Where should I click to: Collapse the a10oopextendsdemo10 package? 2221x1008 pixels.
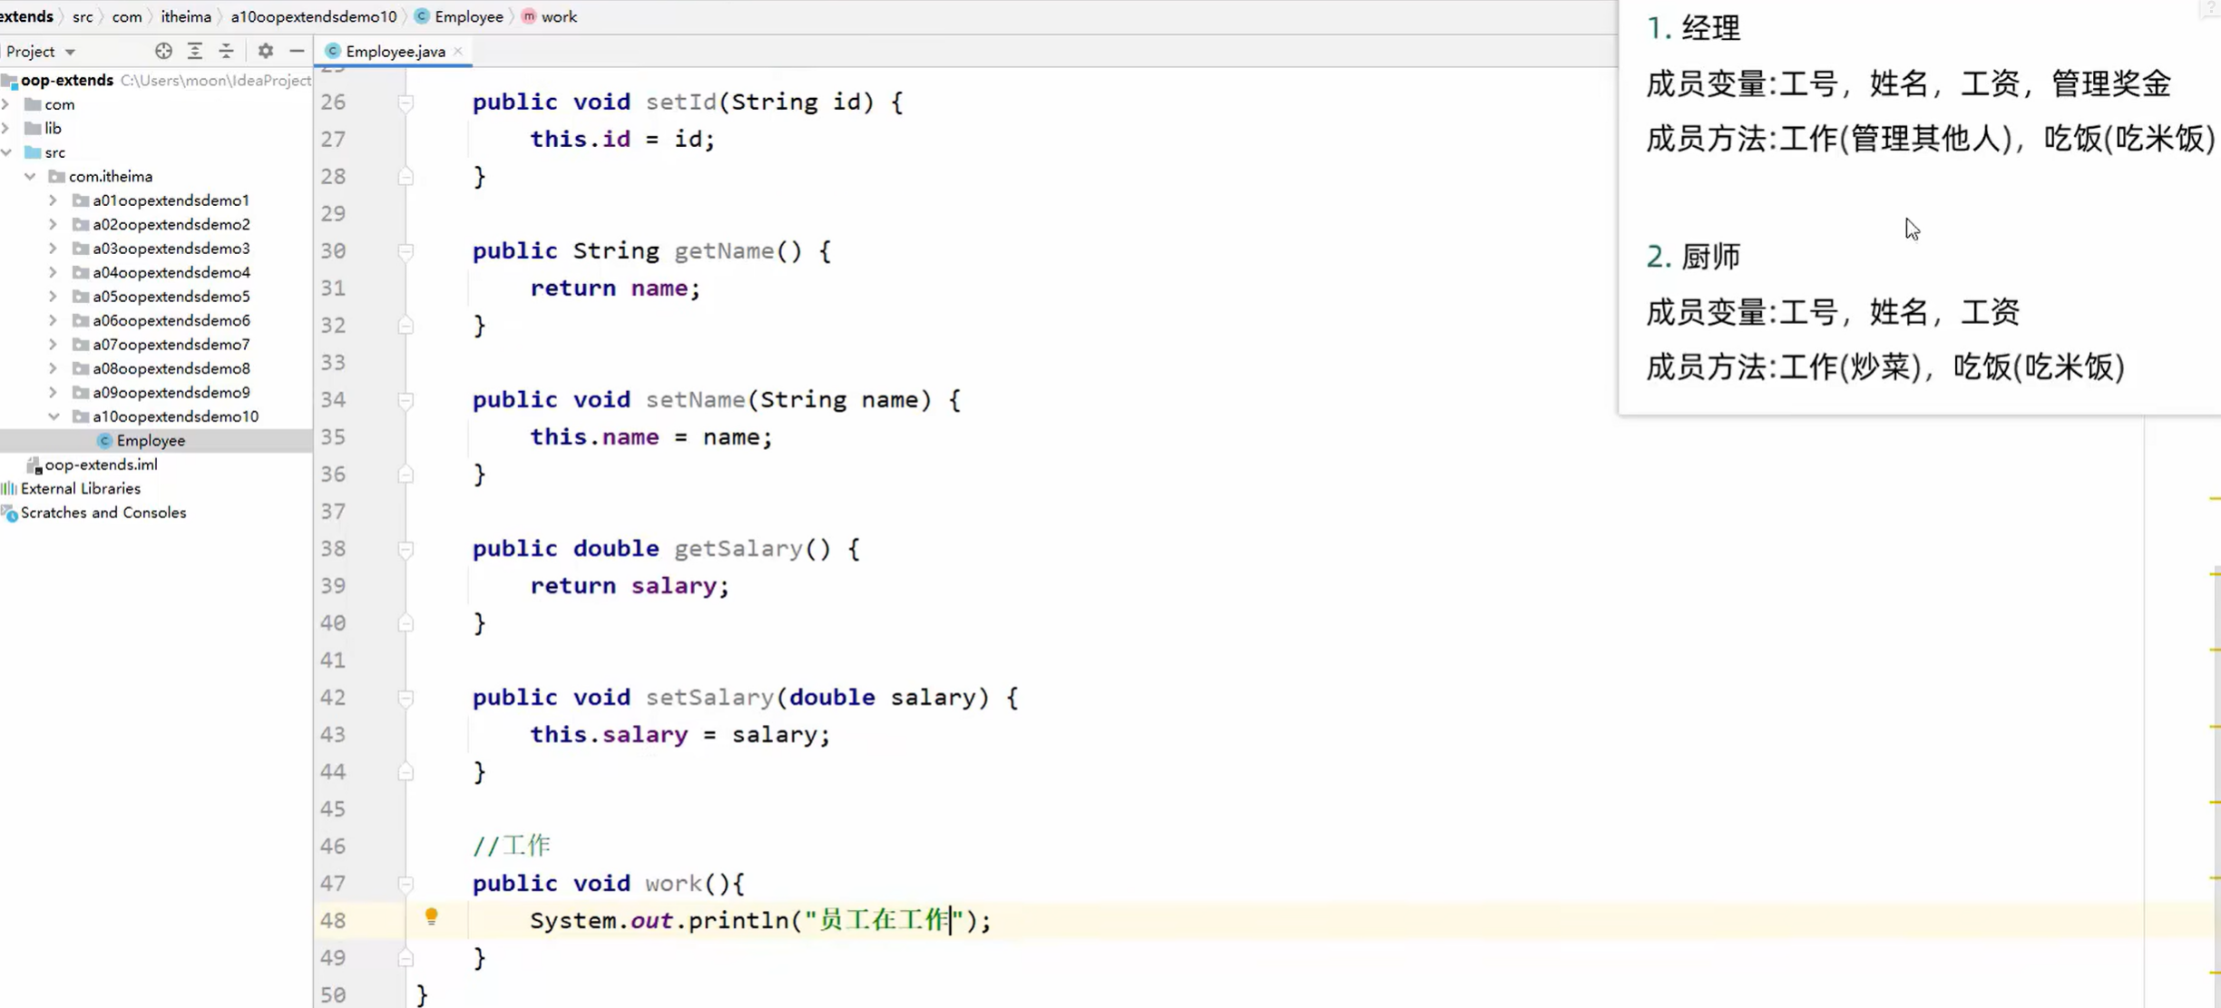54,416
